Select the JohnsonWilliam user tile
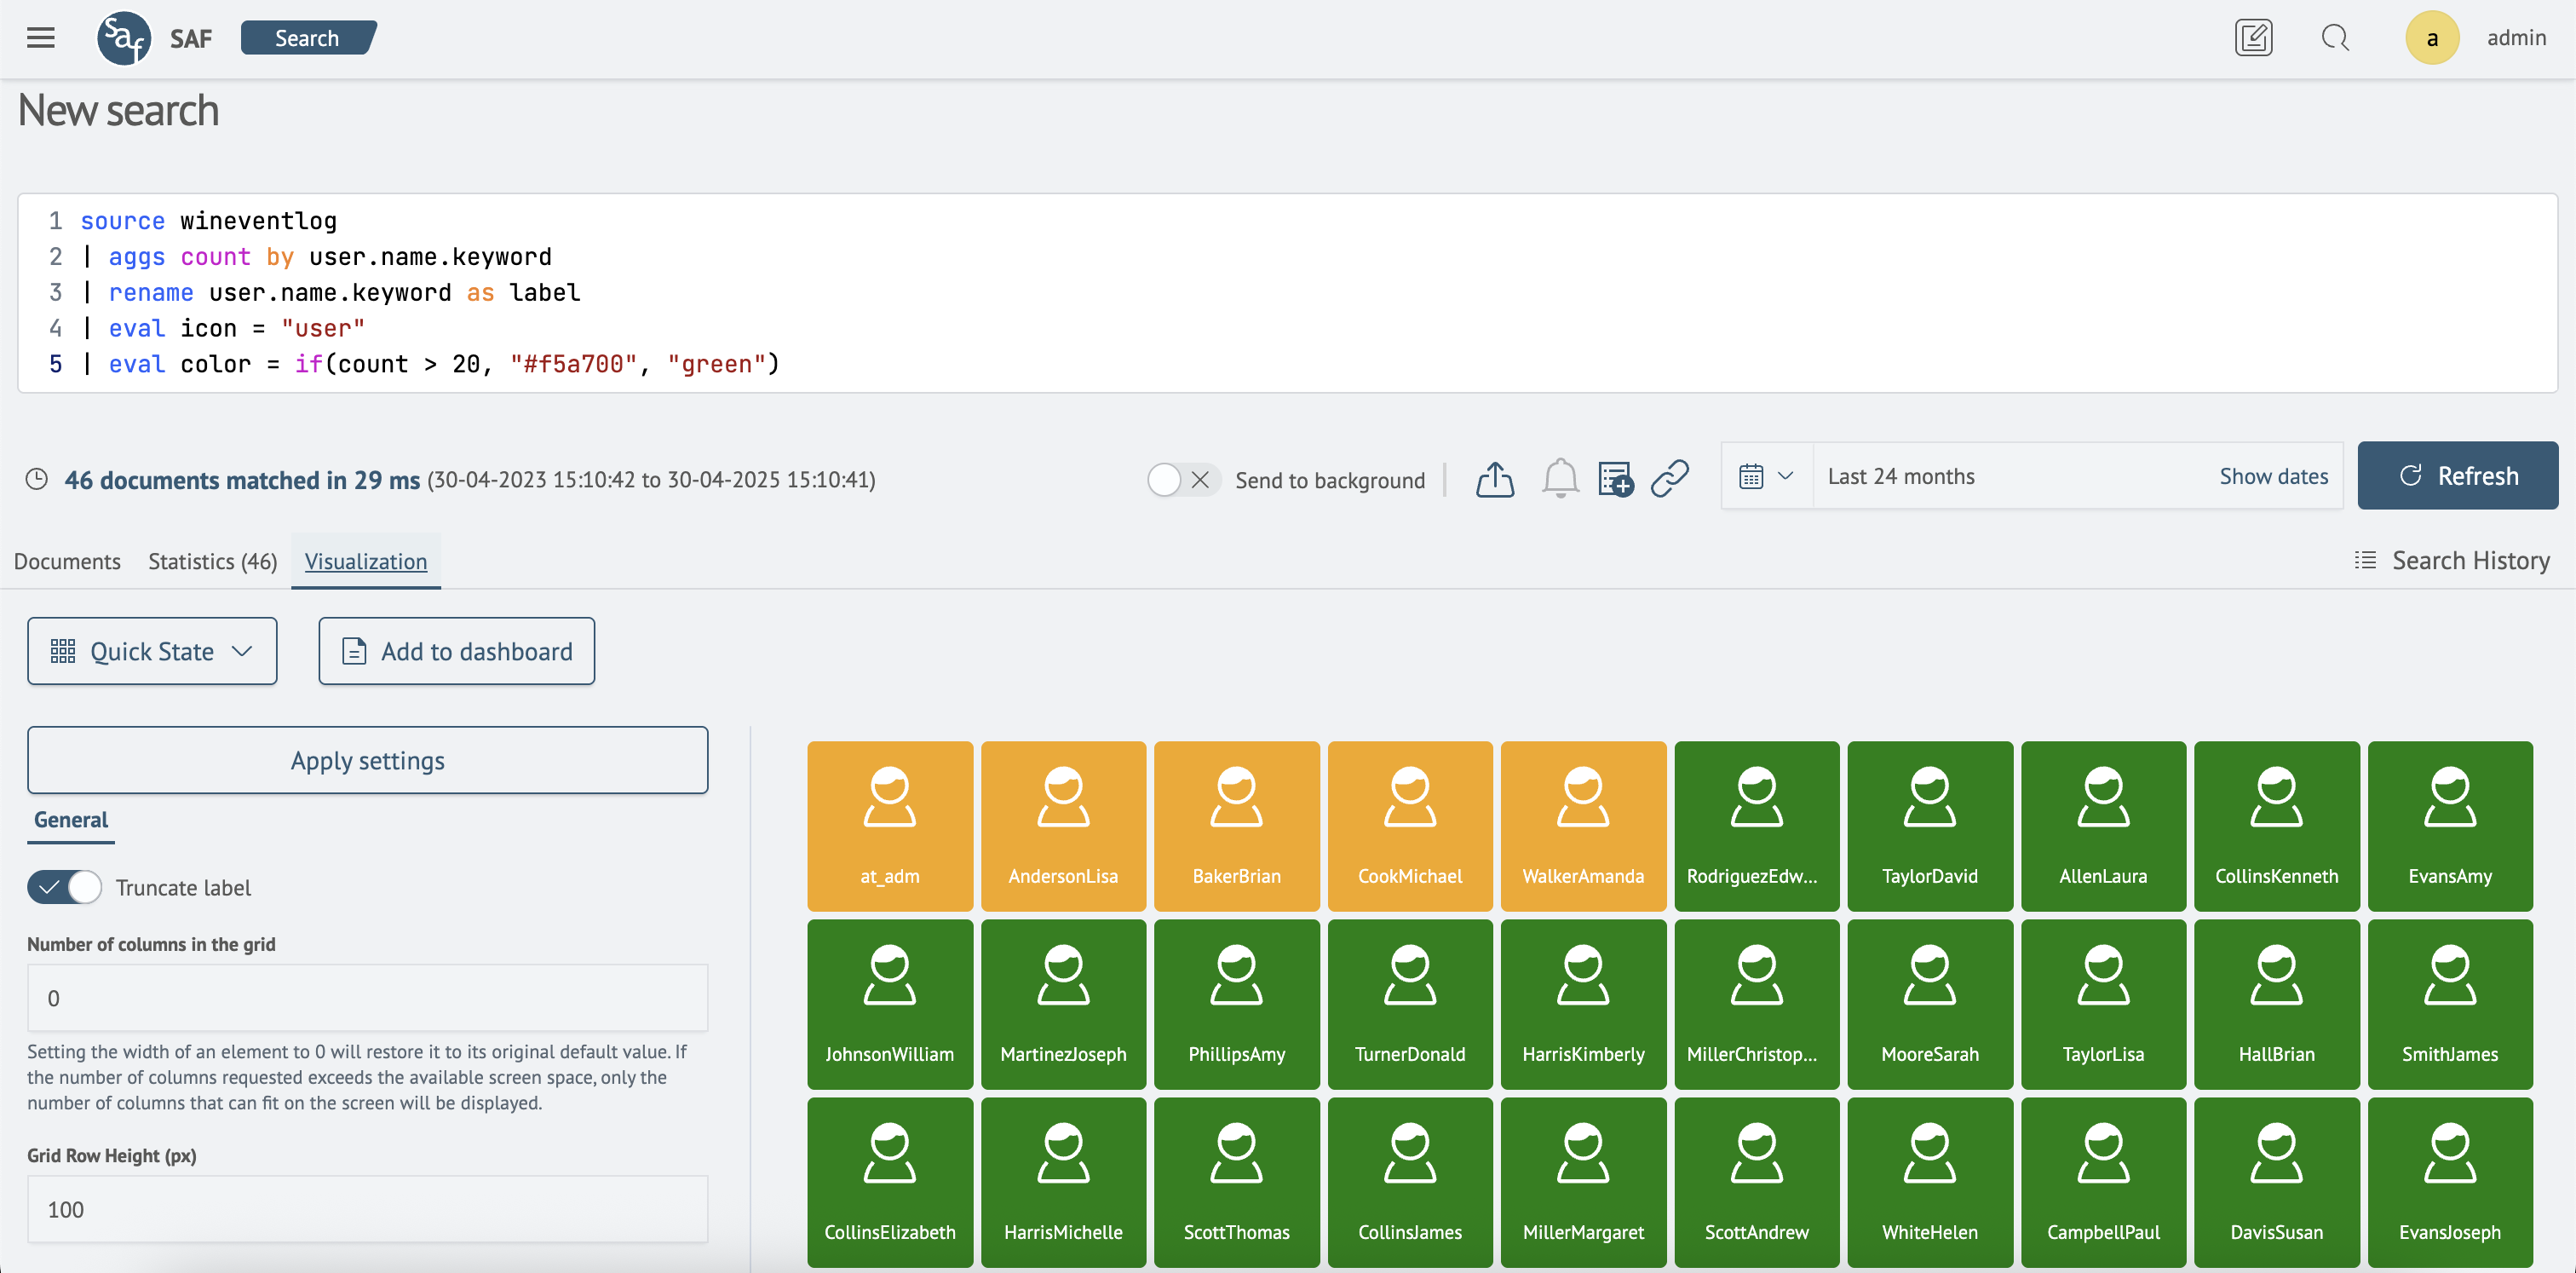This screenshot has height=1273, width=2576. (890, 1004)
